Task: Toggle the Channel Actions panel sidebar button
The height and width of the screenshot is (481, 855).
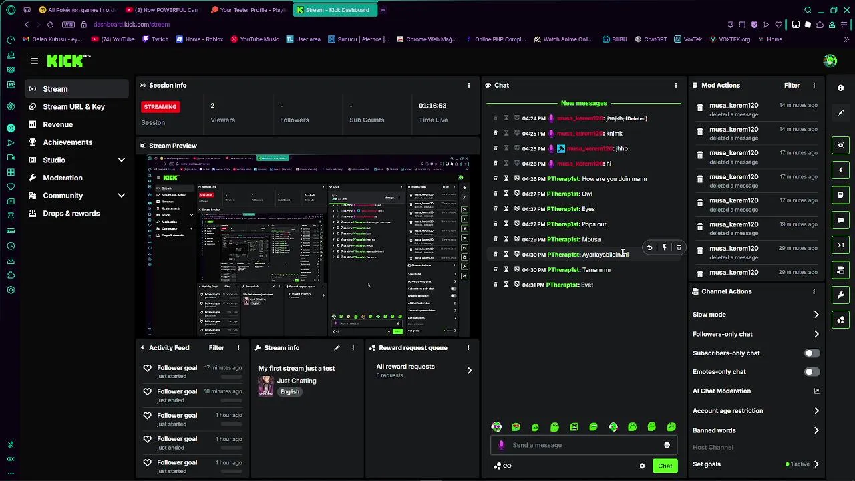Action: pyautogui.click(x=840, y=270)
